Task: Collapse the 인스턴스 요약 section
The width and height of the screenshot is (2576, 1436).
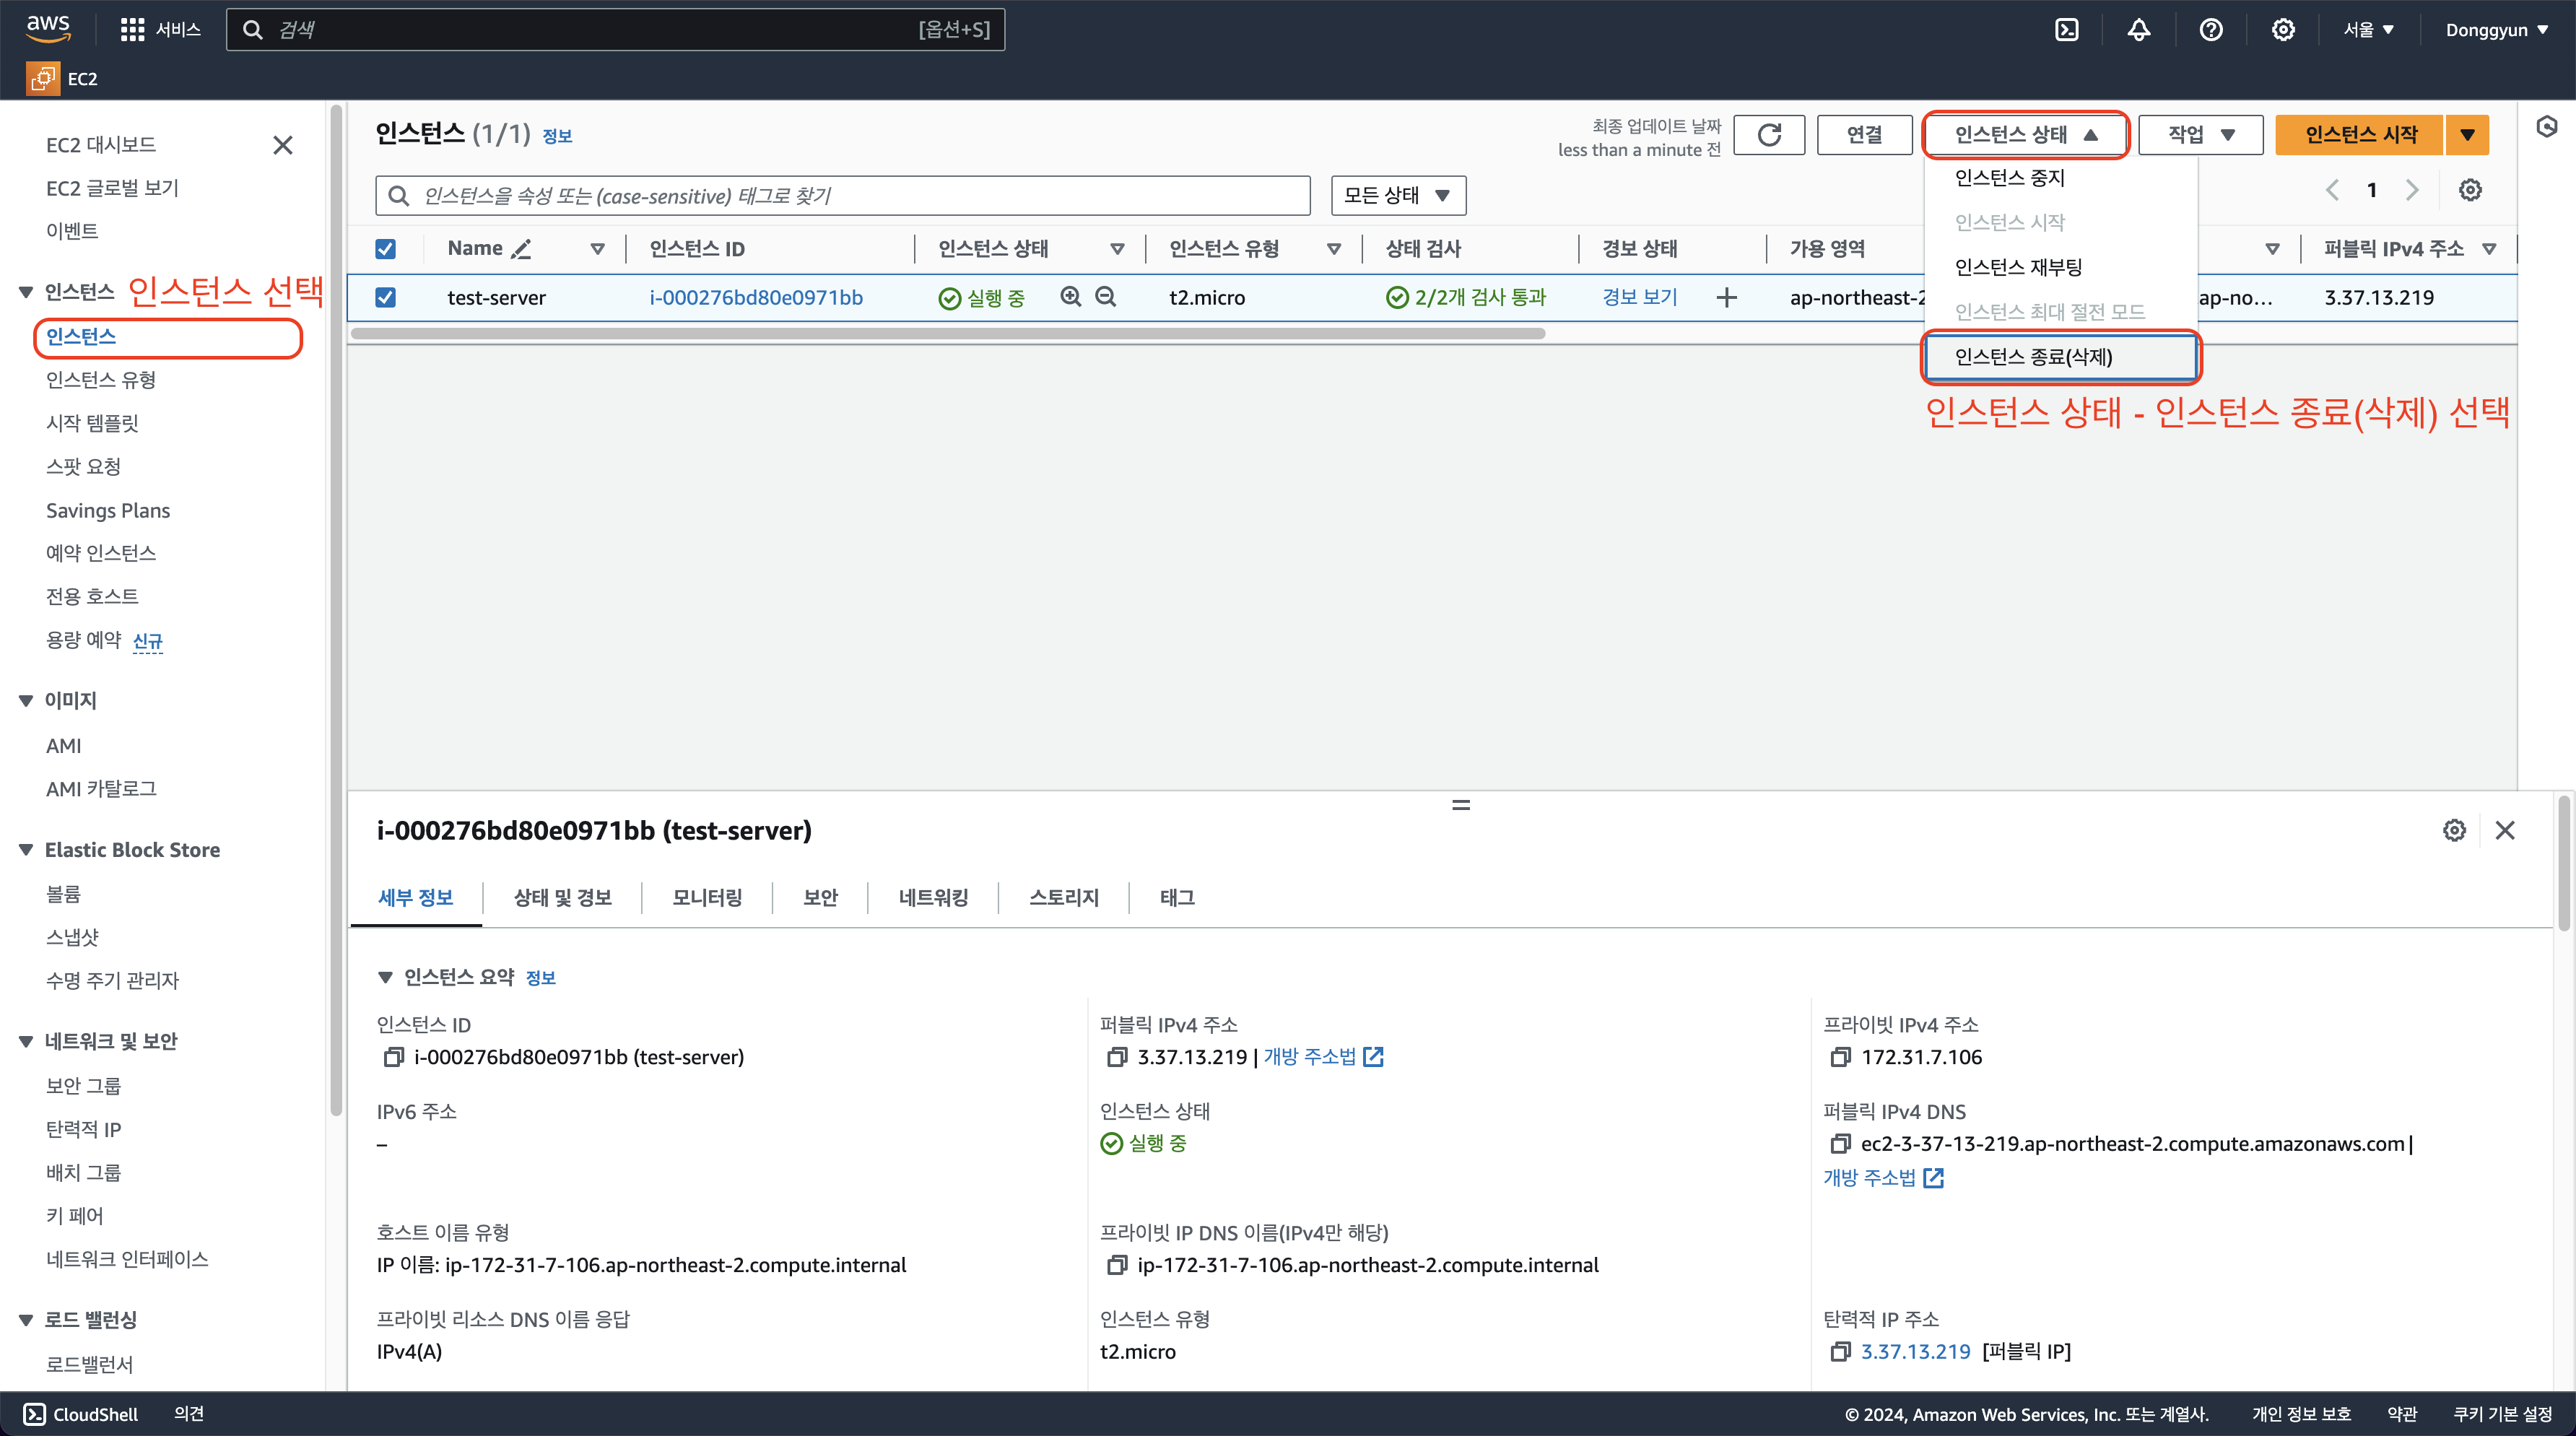Action: 385,977
